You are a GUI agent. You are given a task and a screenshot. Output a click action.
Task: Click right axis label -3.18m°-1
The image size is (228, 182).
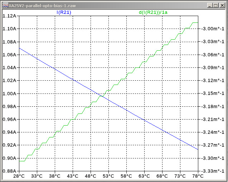[213, 106]
